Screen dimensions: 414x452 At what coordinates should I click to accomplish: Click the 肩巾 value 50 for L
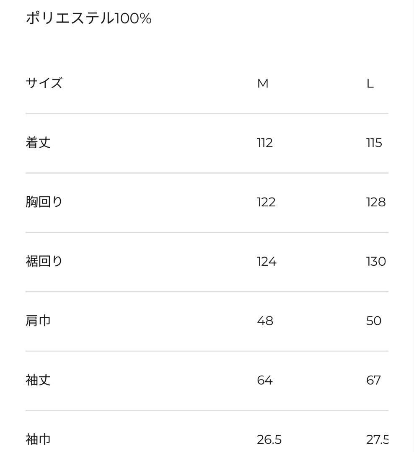(373, 321)
